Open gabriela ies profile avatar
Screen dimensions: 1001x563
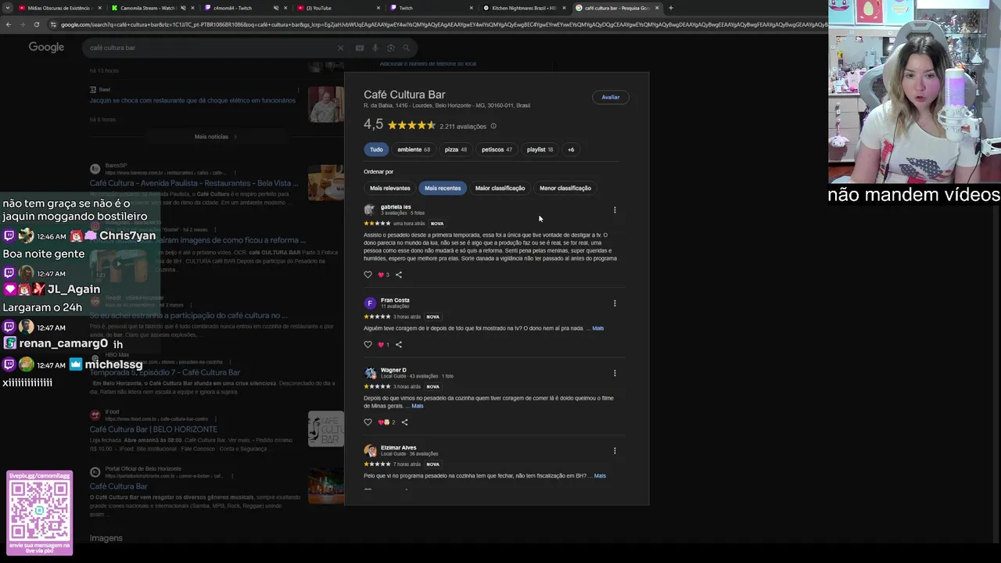pyautogui.click(x=369, y=210)
